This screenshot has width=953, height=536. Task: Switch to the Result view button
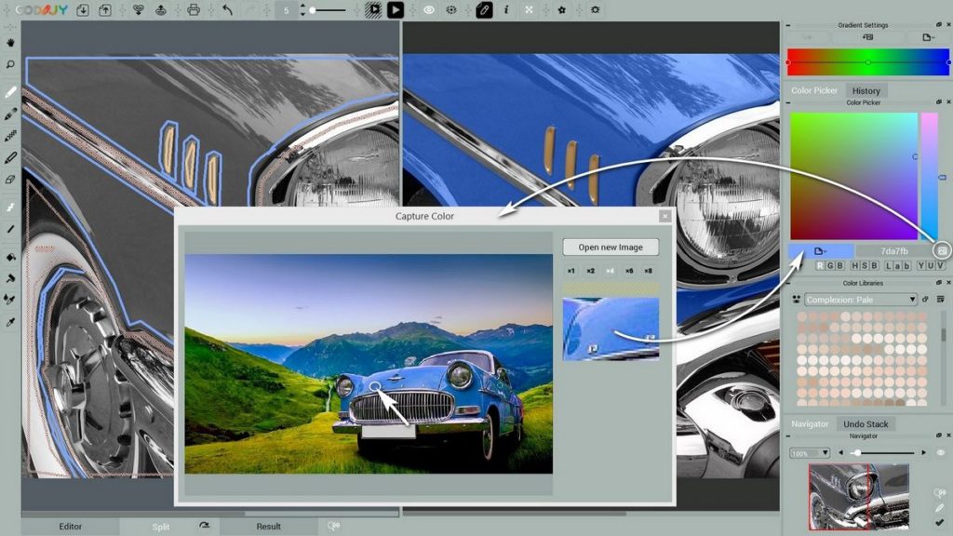click(268, 527)
